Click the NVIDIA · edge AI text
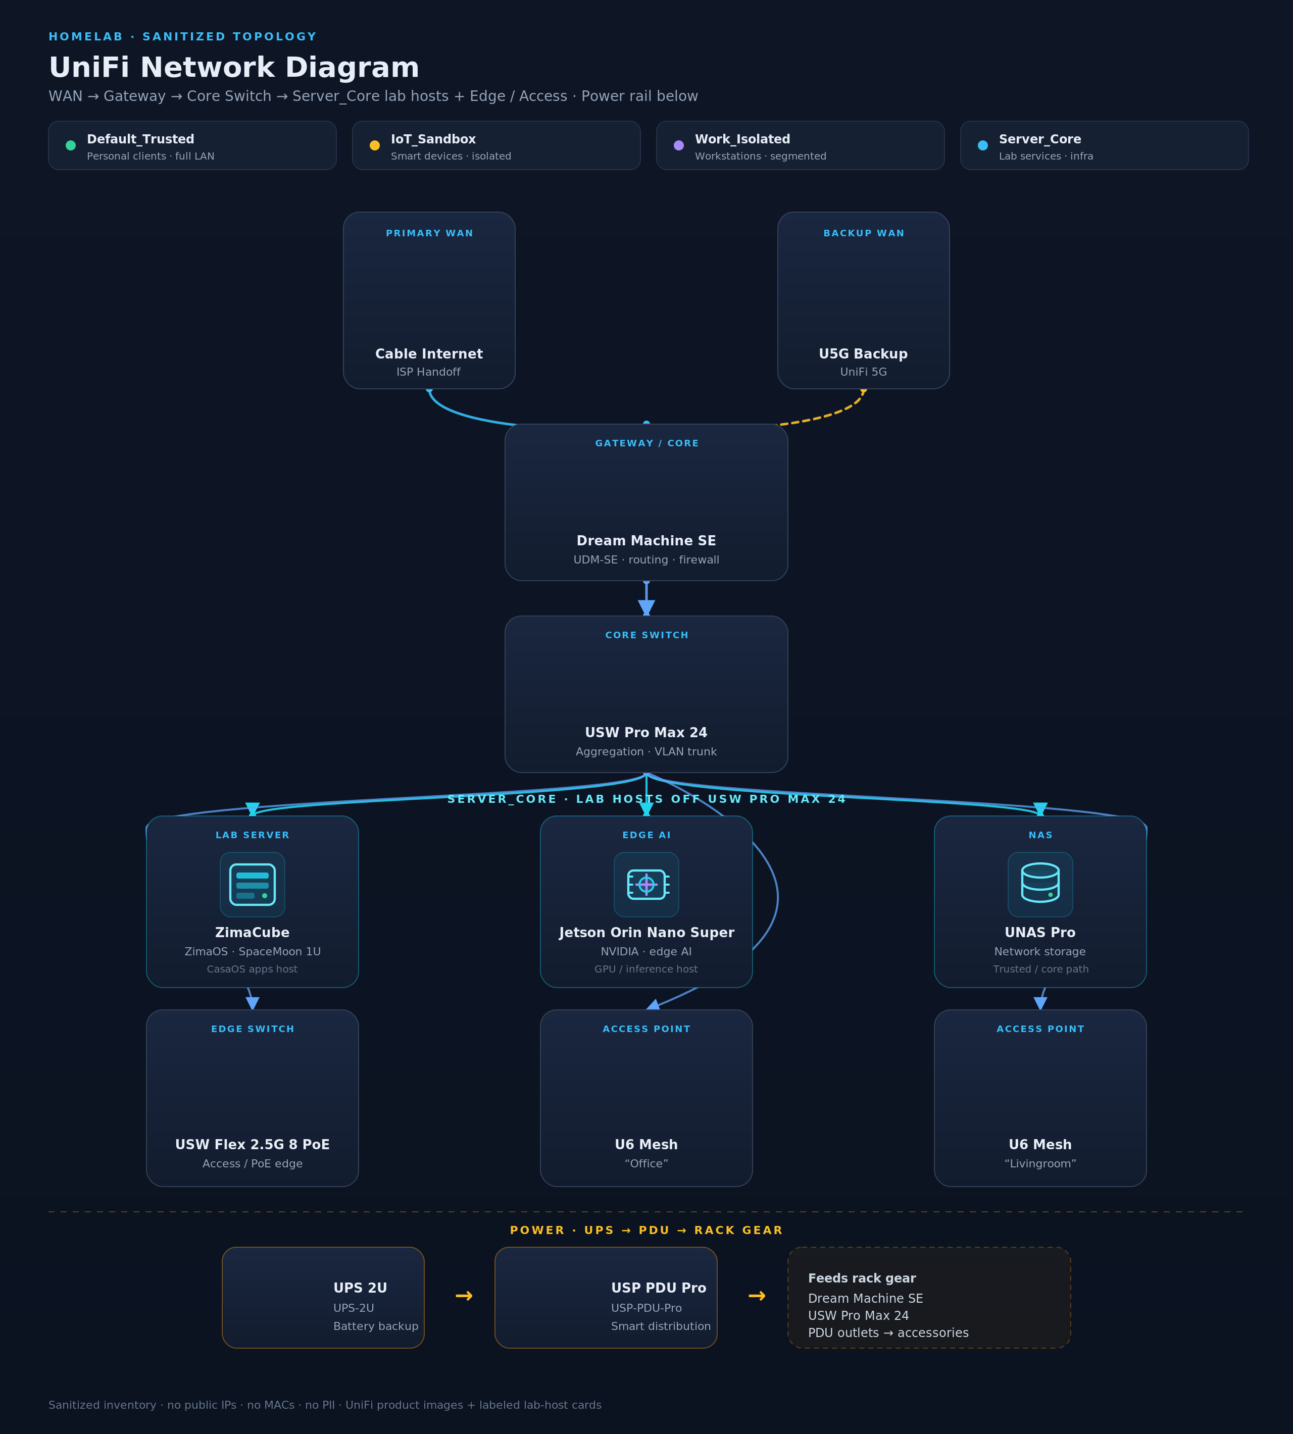1293x1434 pixels. click(646, 952)
